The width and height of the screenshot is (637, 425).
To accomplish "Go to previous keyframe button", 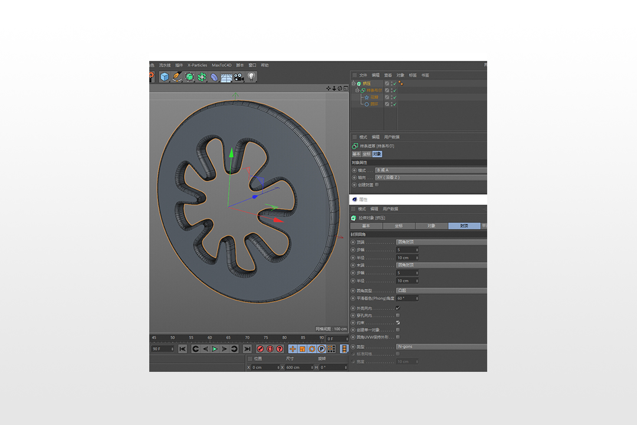I will point(195,349).
